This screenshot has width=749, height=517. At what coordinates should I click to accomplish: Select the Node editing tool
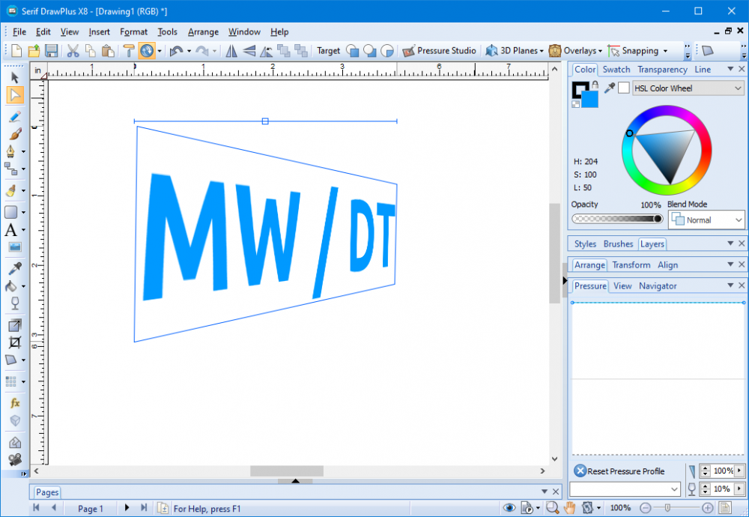tap(15, 94)
